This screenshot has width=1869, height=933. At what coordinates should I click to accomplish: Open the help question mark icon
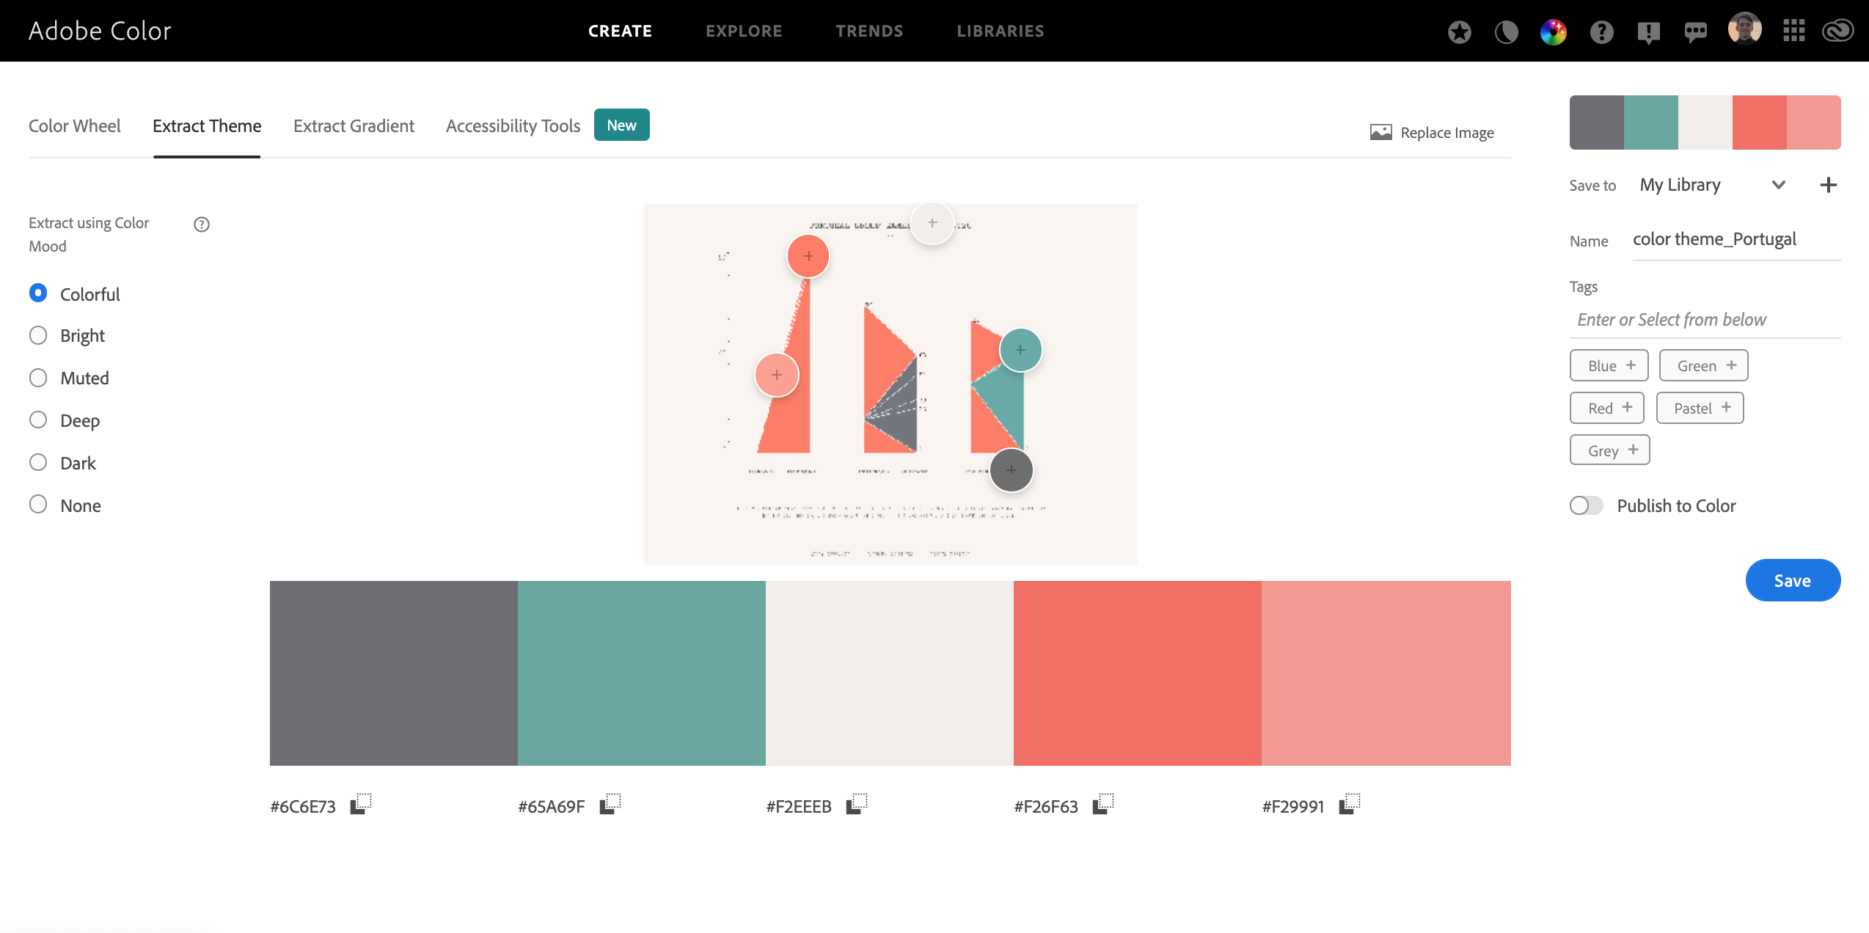point(1601,32)
